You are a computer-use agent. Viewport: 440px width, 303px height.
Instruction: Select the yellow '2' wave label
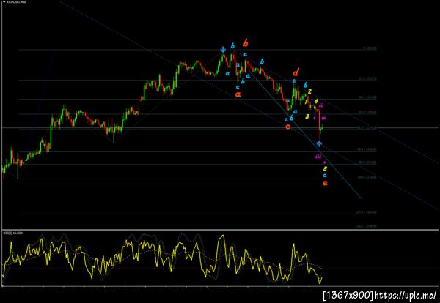pos(309,91)
